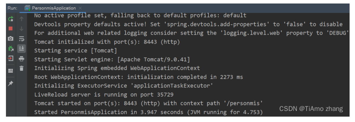Jump down the stack trace arrow
The height and width of the screenshot is (122, 355).
pyautogui.click(x=22, y=27)
